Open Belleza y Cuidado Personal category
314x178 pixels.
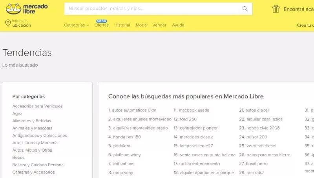38,165
